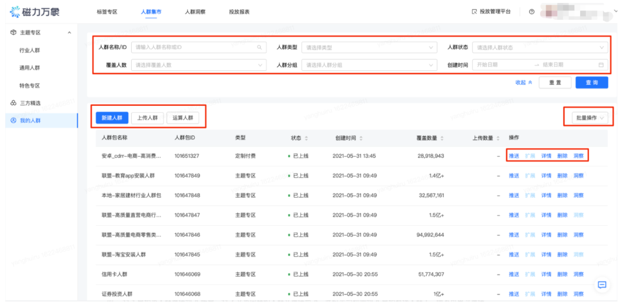Screen dimensions: 618x302
Task: Click the 28,918,943 coverage value
Action: tap(431, 156)
